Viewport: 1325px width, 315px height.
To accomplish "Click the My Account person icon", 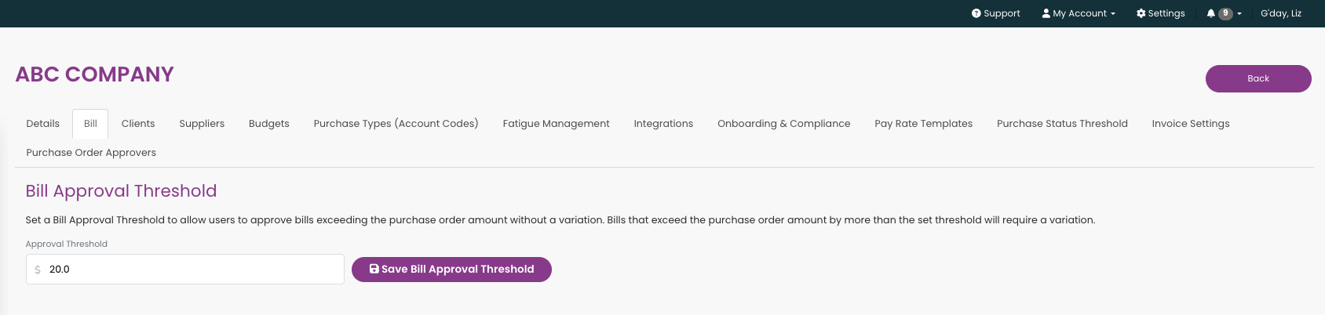I will coord(1046,13).
